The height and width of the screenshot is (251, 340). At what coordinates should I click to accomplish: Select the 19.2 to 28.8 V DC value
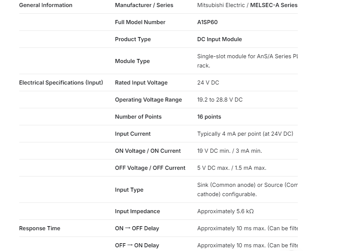click(220, 100)
